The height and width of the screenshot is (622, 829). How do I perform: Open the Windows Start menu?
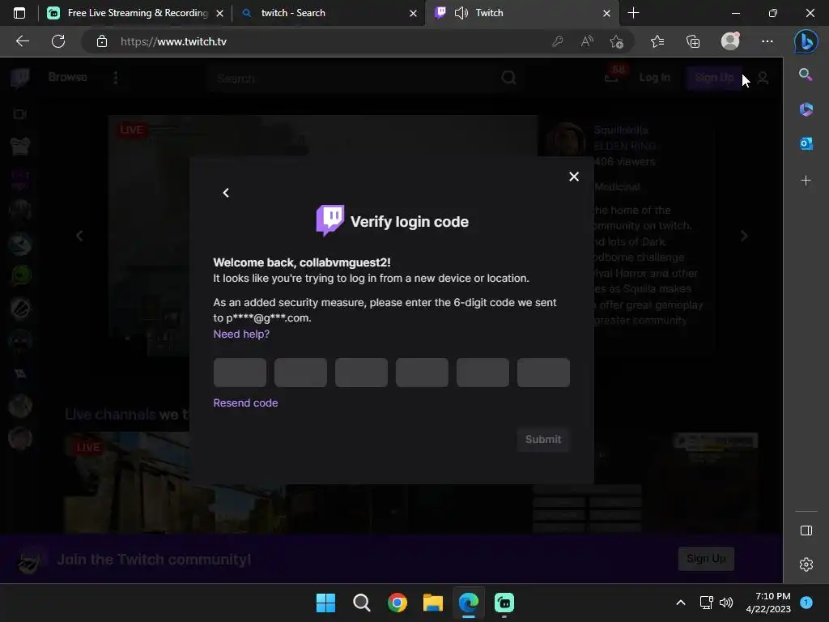pyautogui.click(x=325, y=603)
